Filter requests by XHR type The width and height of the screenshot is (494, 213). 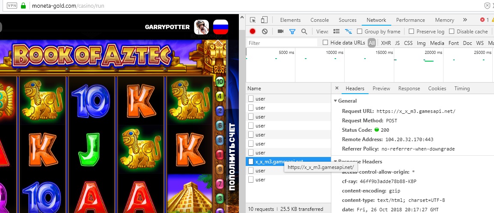coord(386,43)
